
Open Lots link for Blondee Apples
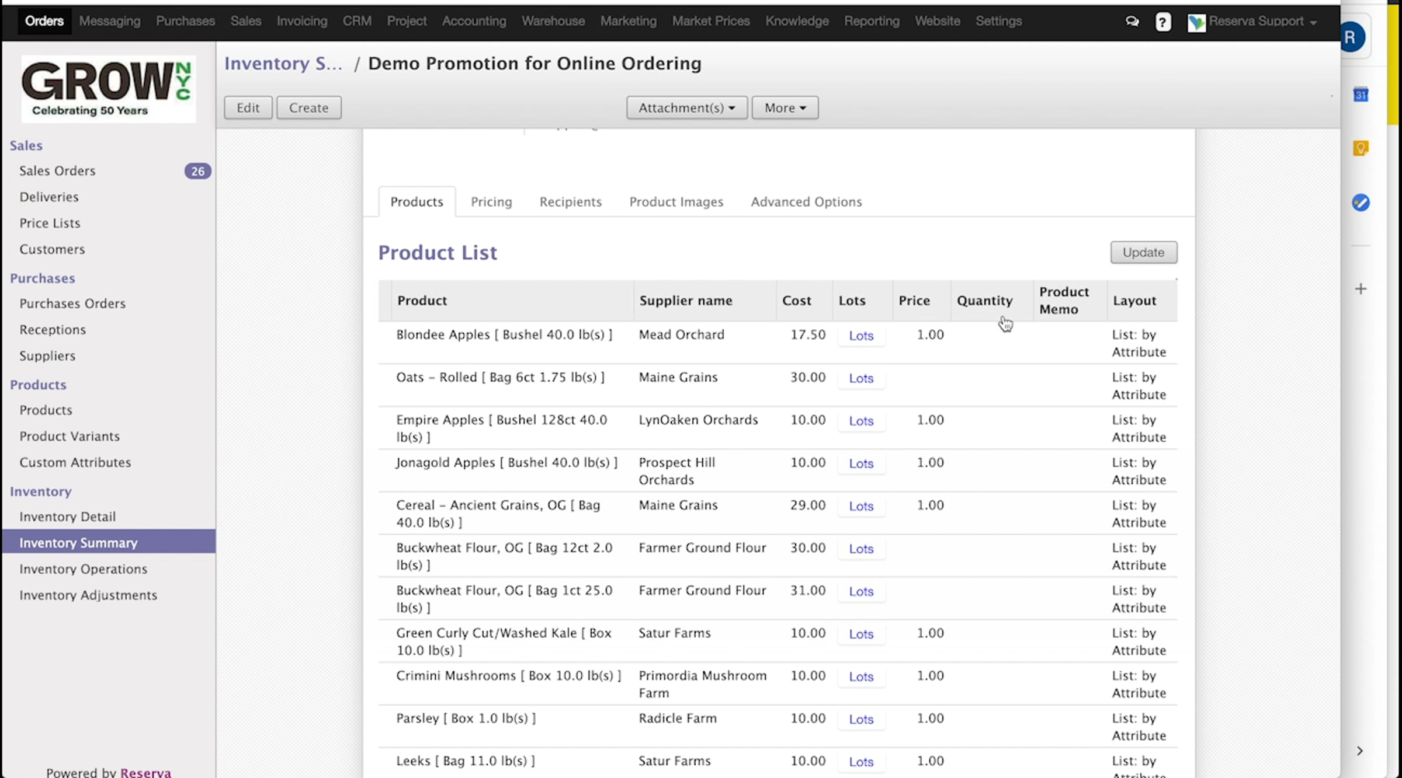point(860,336)
